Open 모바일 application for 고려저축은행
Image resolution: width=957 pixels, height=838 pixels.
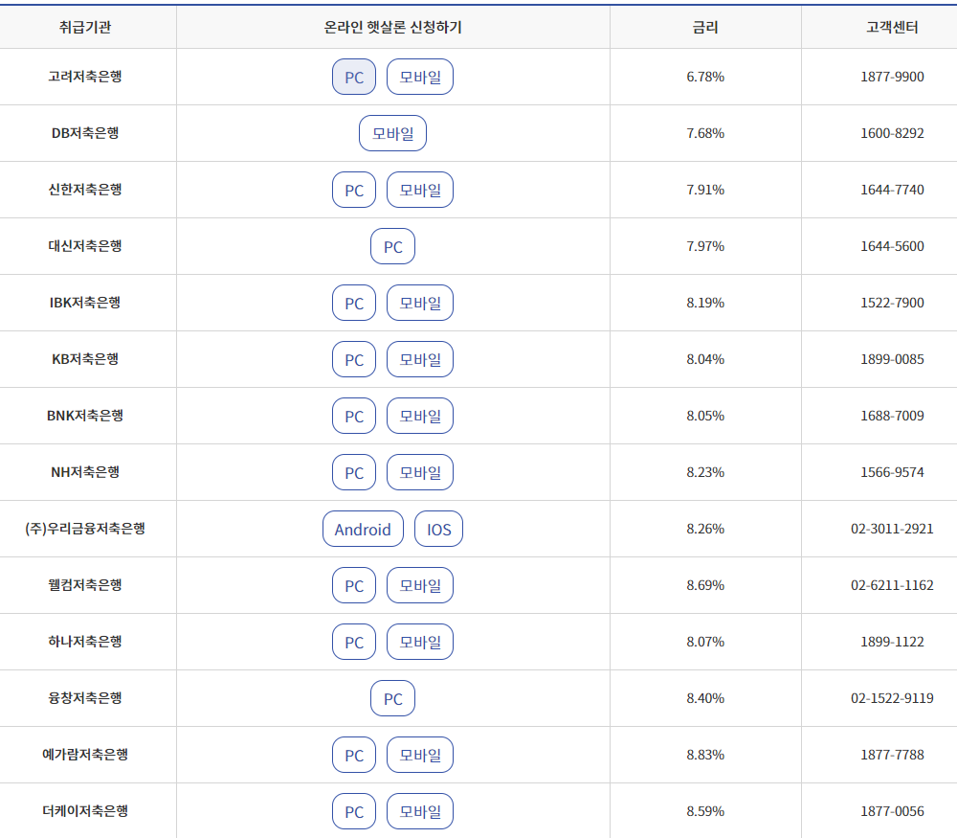coord(420,77)
